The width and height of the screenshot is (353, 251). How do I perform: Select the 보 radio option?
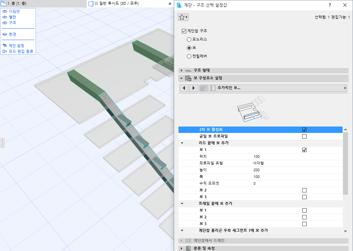[189, 48]
